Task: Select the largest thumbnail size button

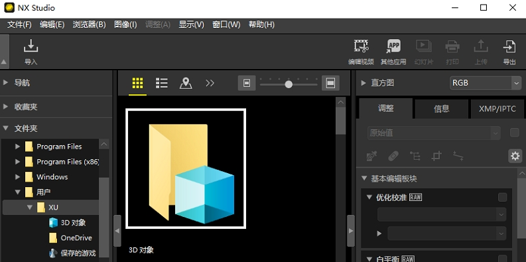Action: tap(330, 83)
